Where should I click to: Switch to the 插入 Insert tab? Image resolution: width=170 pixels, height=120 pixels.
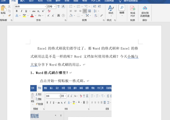[x=22, y=1]
